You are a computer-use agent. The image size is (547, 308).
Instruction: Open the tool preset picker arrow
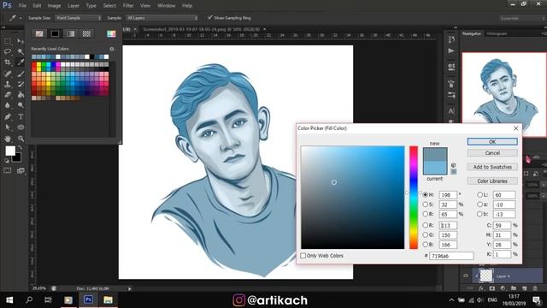pos(21,18)
